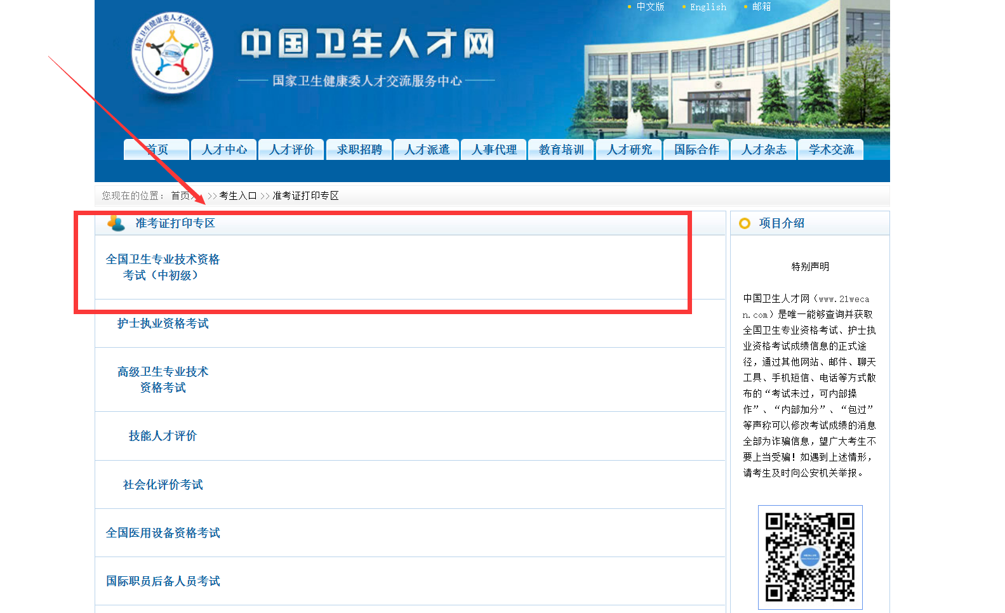Open the 人才评价 navigation tab

[x=291, y=150]
